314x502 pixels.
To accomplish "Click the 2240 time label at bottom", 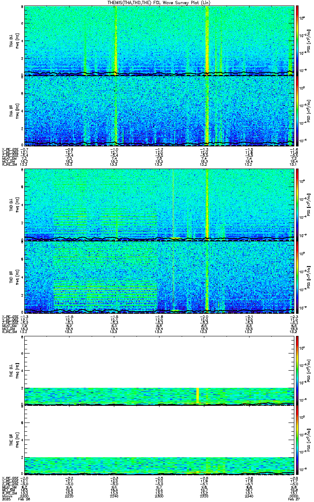I will [x=114, y=496].
